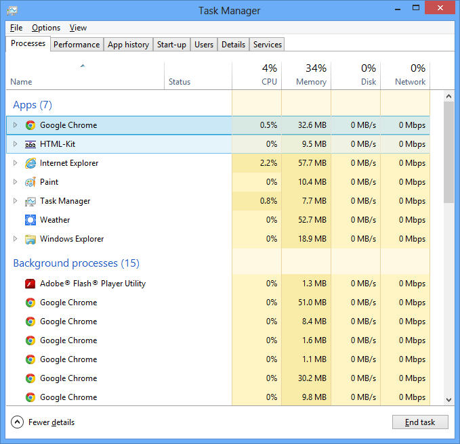The image size is (460, 444).
Task: Expand the HTML-Kit app row
Action: coord(16,144)
